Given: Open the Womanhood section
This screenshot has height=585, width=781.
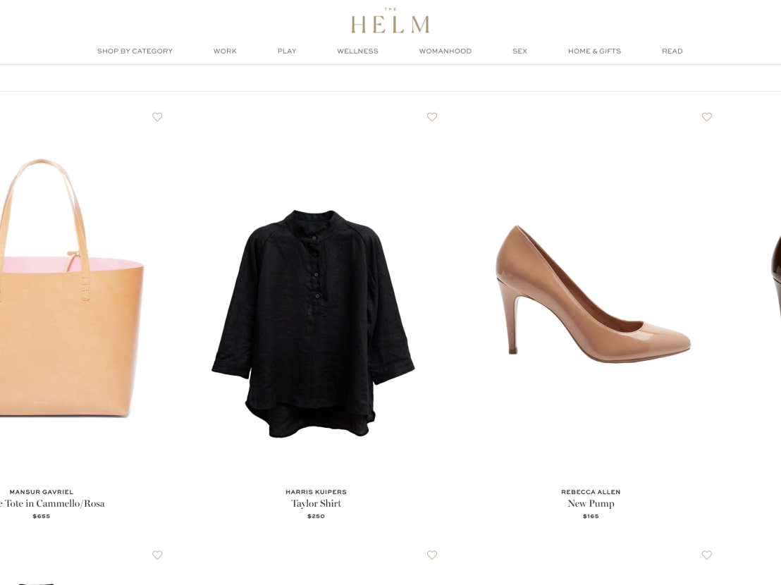Looking at the screenshot, I should 445,51.
